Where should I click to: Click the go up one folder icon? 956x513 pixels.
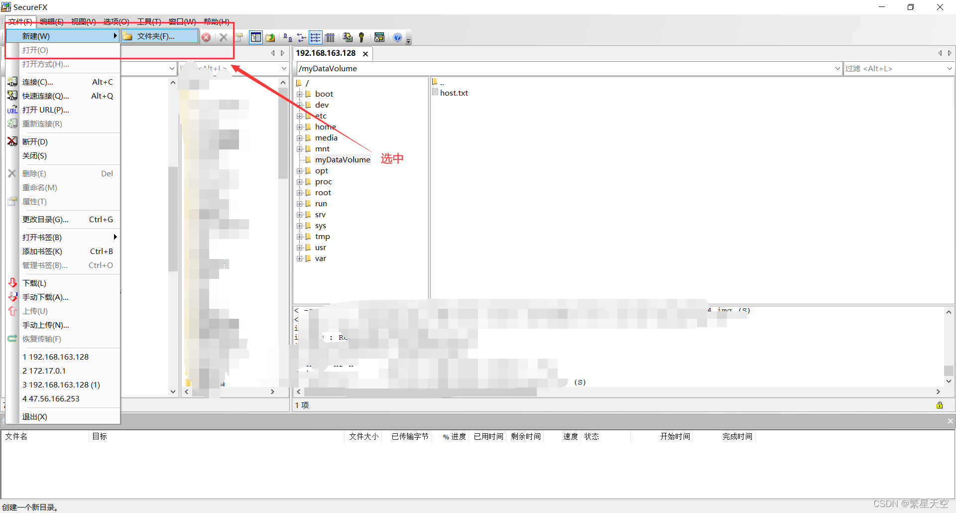click(270, 37)
